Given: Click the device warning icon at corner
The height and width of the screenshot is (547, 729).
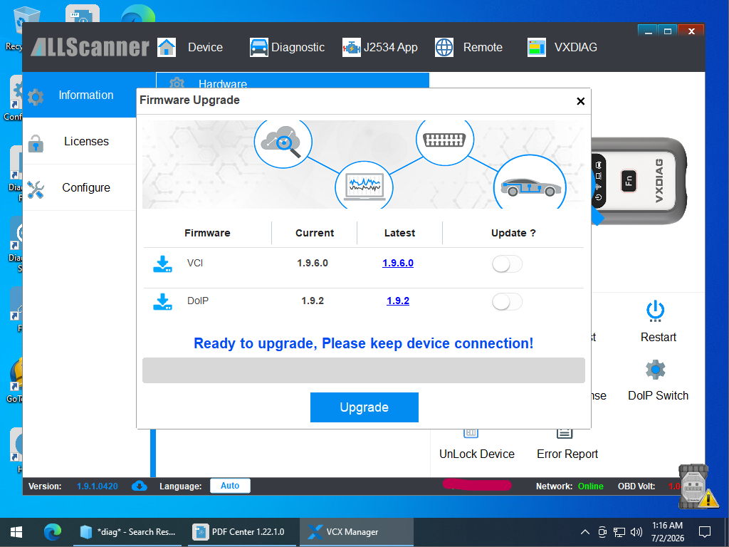Looking at the screenshot, I should (698, 486).
